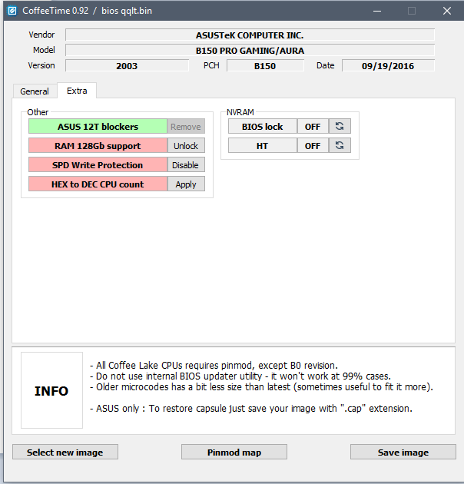Image resolution: width=464 pixels, height=484 pixels.
Task: Click the text about .cap extension
Action: pos(251,409)
